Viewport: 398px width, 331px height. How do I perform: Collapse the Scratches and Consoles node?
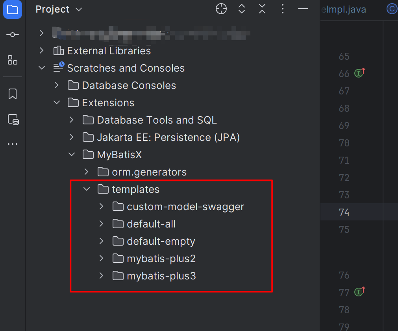coord(42,68)
